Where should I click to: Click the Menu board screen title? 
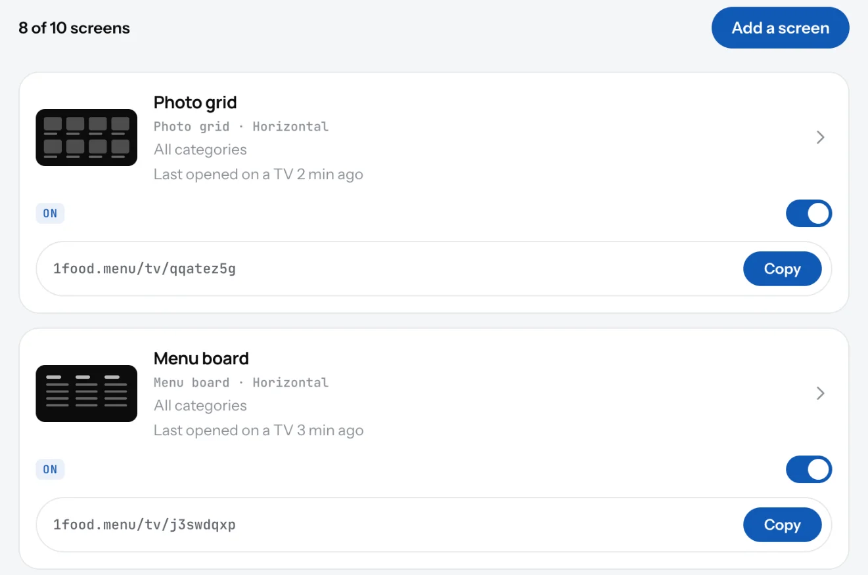[201, 358]
